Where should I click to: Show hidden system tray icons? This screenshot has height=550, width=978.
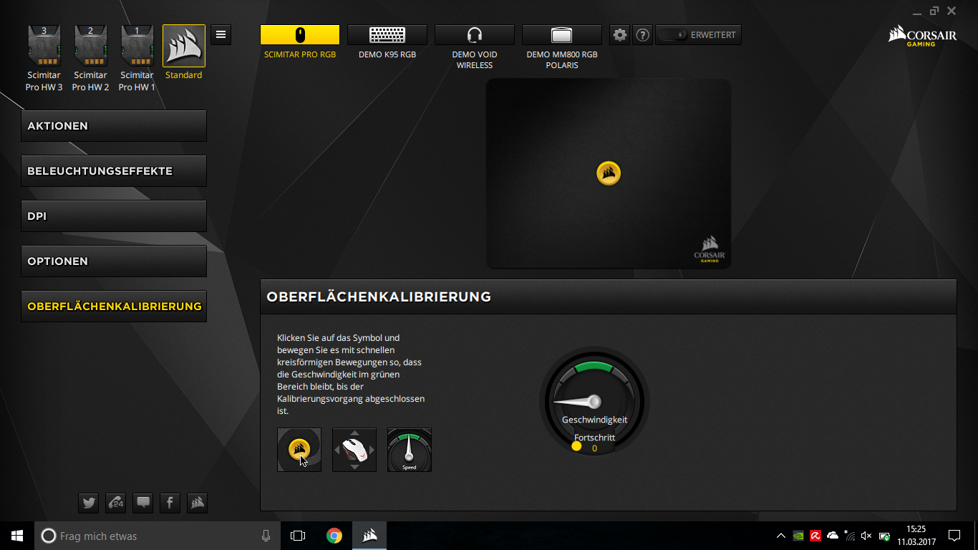pyautogui.click(x=781, y=536)
